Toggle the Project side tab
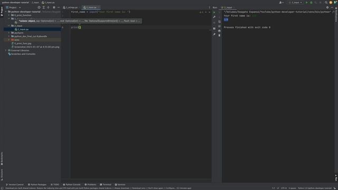The height and width of the screenshot is (190, 338). pos(2,11)
